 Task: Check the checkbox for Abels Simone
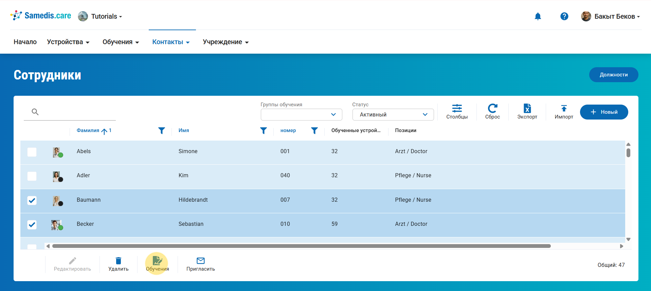[x=32, y=152]
